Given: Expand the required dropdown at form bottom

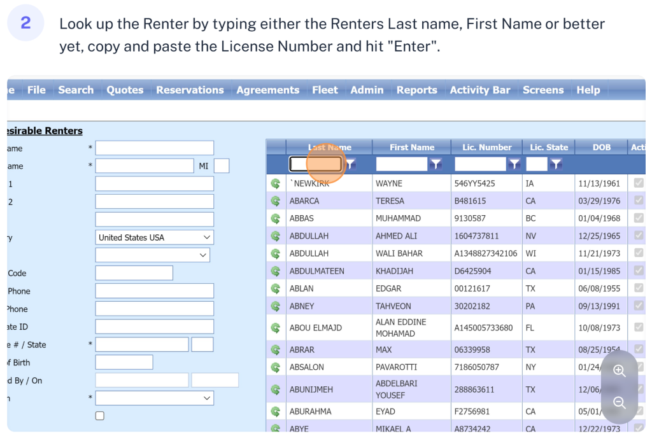Looking at the screenshot, I should (x=154, y=398).
